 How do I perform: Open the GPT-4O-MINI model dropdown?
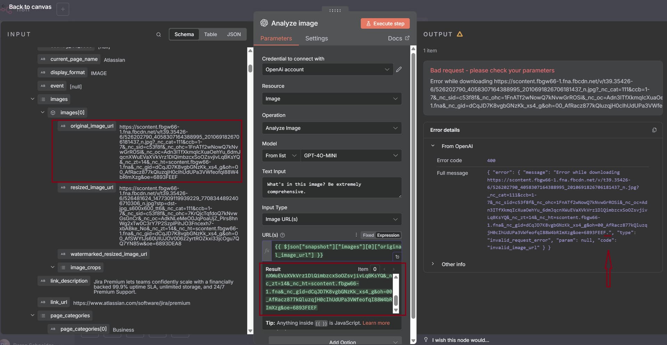[350, 156]
